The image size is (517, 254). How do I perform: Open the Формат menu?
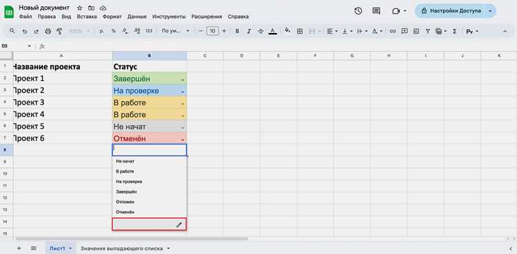[112, 17]
